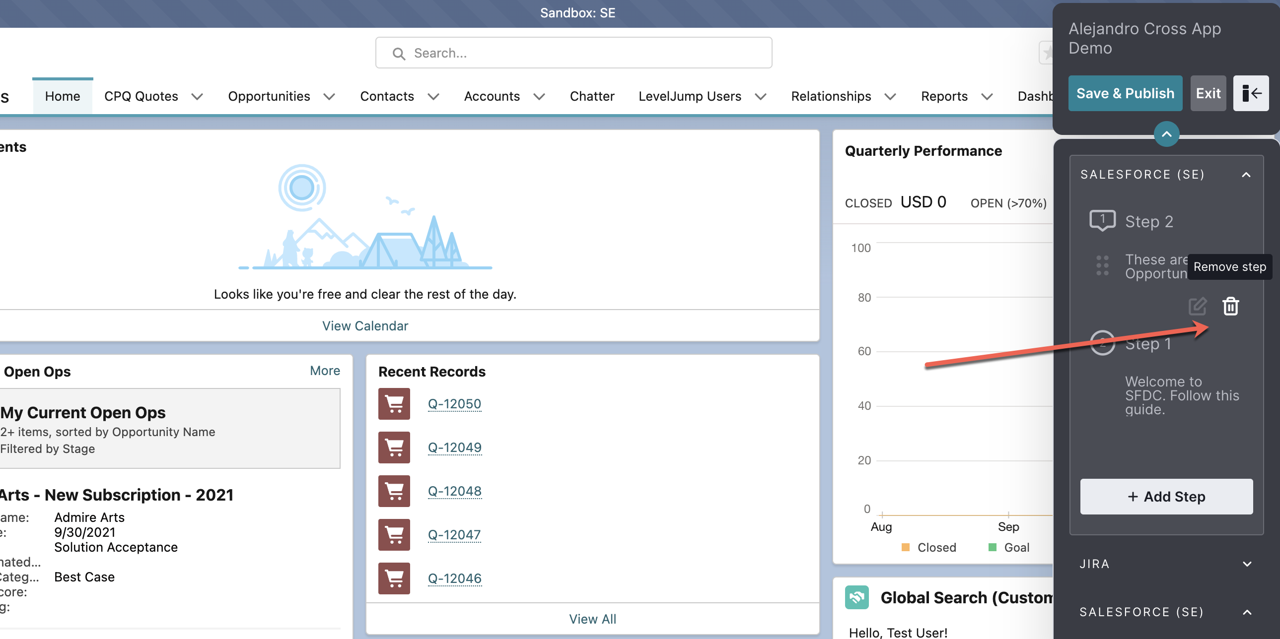Click the dock panel arrow icon
This screenshot has height=639, width=1280.
click(1251, 93)
